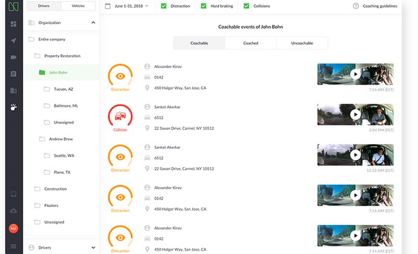Open the app logo home icon
This screenshot has height=254, width=418.
coord(13,7)
